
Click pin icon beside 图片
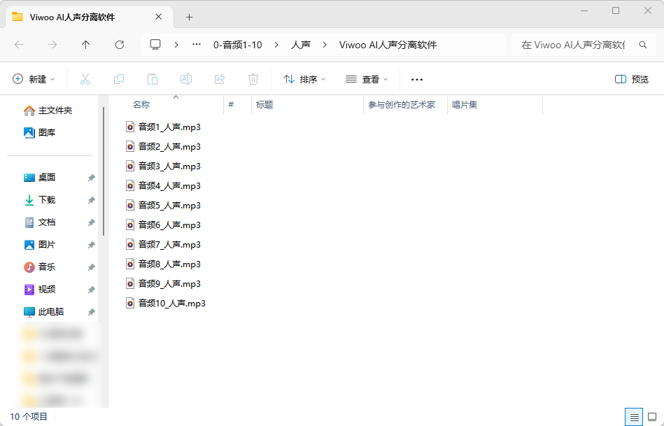91,246
